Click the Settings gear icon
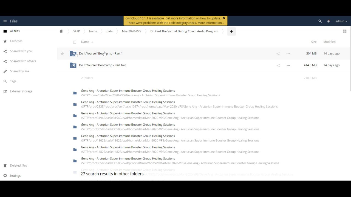Image resolution: width=351 pixels, height=197 pixels. [5, 176]
